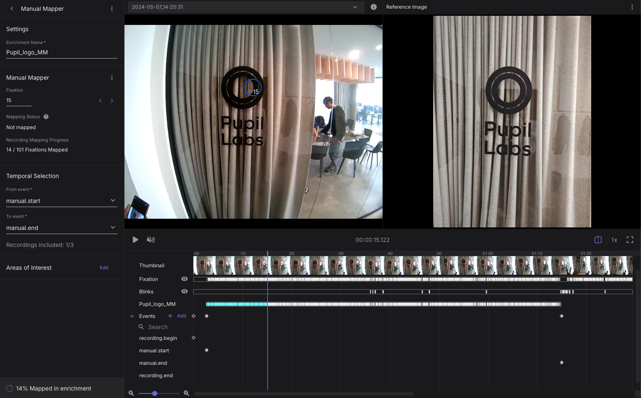Image resolution: width=641 pixels, height=398 pixels.
Task: Click the Thumbnail strip on timeline
Action: [413, 266]
